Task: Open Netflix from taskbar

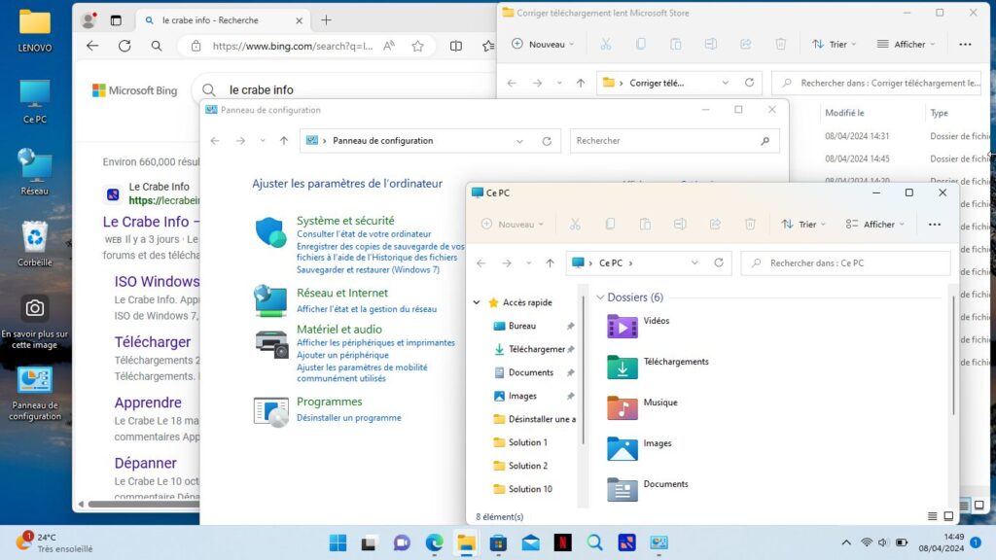Action: coord(563,542)
